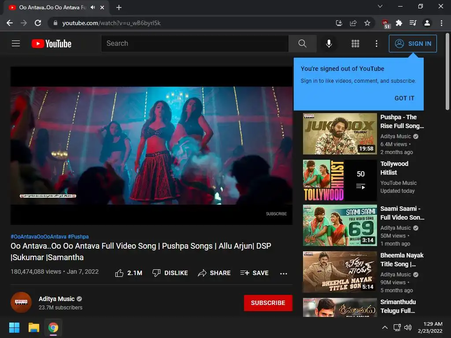Open the clock showing 1:29 AM

point(430,327)
